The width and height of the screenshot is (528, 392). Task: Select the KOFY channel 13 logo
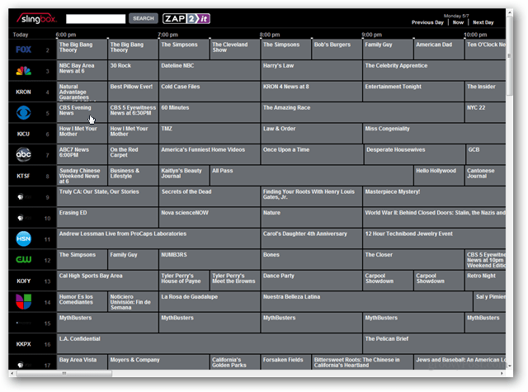[24, 281]
